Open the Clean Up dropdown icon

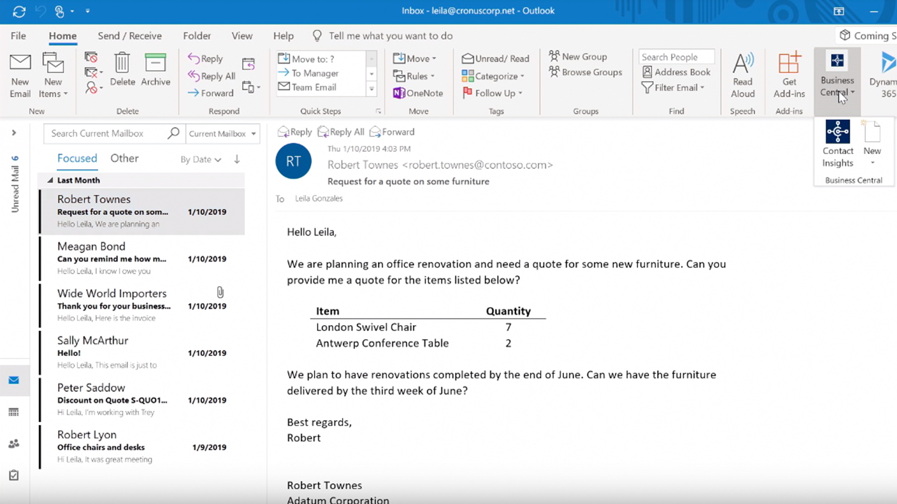click(93, 73)
